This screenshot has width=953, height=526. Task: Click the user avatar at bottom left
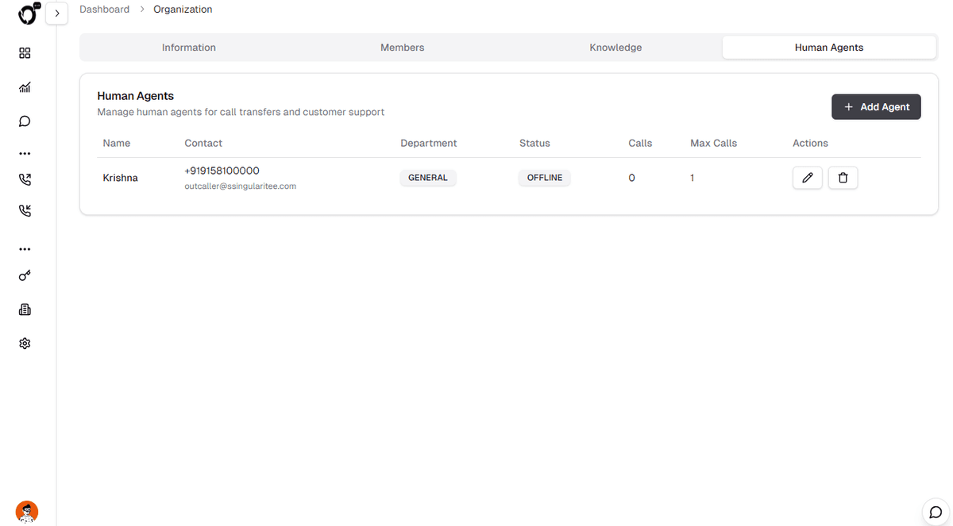point(27,512)
